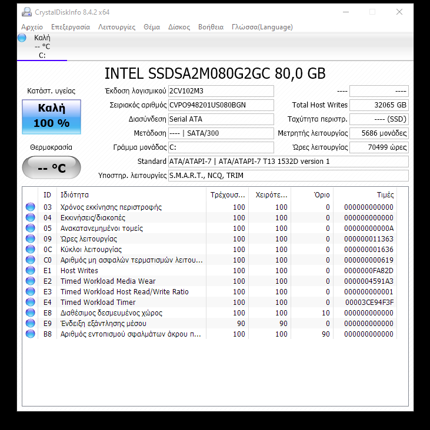430x430 pixels.
Task: Select the Ώρες λειτουργίας attribute row
Action: click(x=210, y=239)
